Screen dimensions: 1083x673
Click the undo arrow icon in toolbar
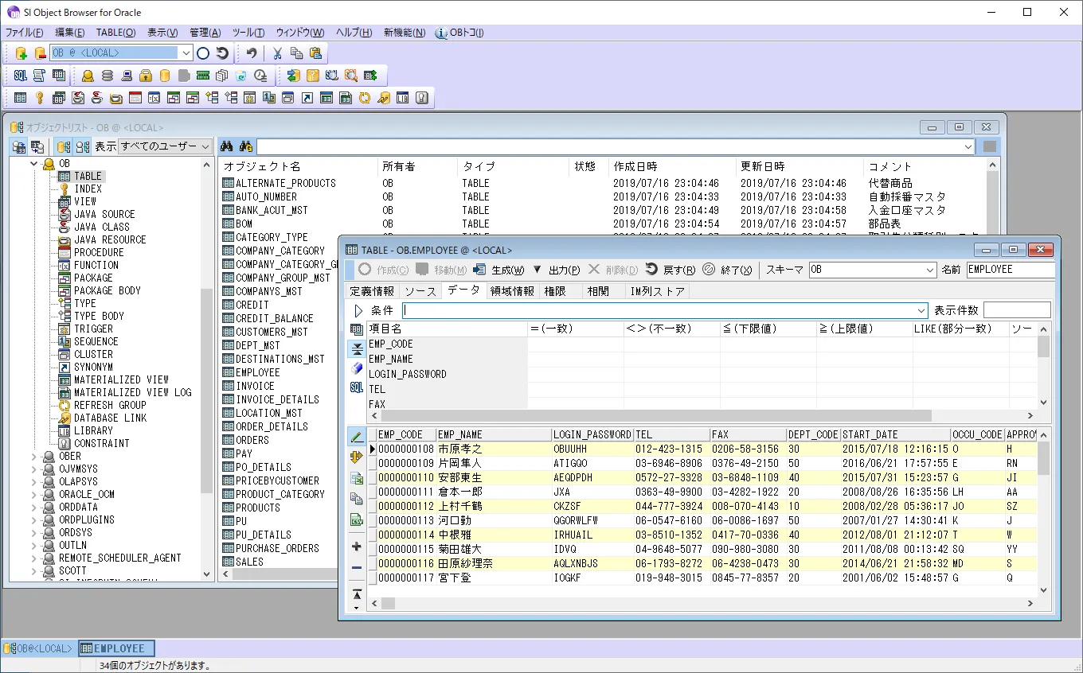tap(252, 53)
